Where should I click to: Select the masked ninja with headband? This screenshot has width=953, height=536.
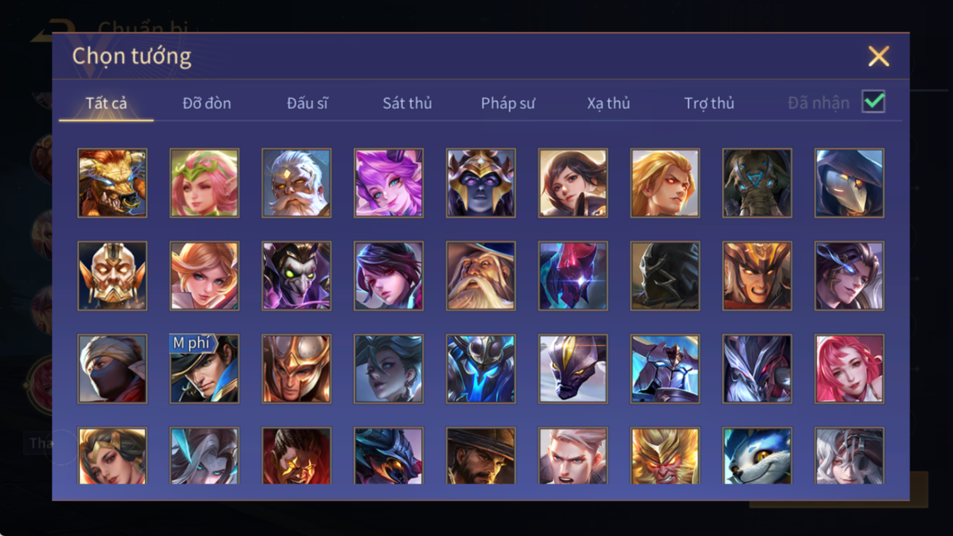pyautogui.click(x=112, y=369)
